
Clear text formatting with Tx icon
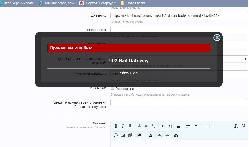pos(236,126)
